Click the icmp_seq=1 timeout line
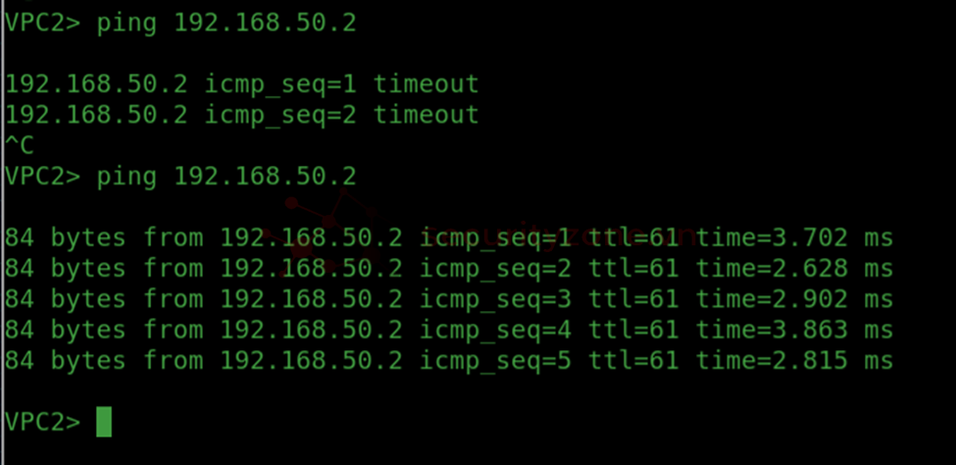The width and height of the screenshot is (956, 465). [242, 84]
